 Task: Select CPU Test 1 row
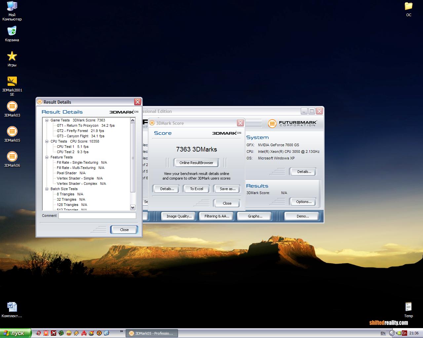[72, 147]
